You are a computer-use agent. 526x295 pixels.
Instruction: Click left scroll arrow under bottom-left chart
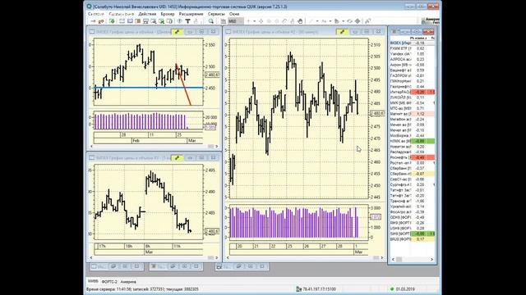(x=91, y=257)
